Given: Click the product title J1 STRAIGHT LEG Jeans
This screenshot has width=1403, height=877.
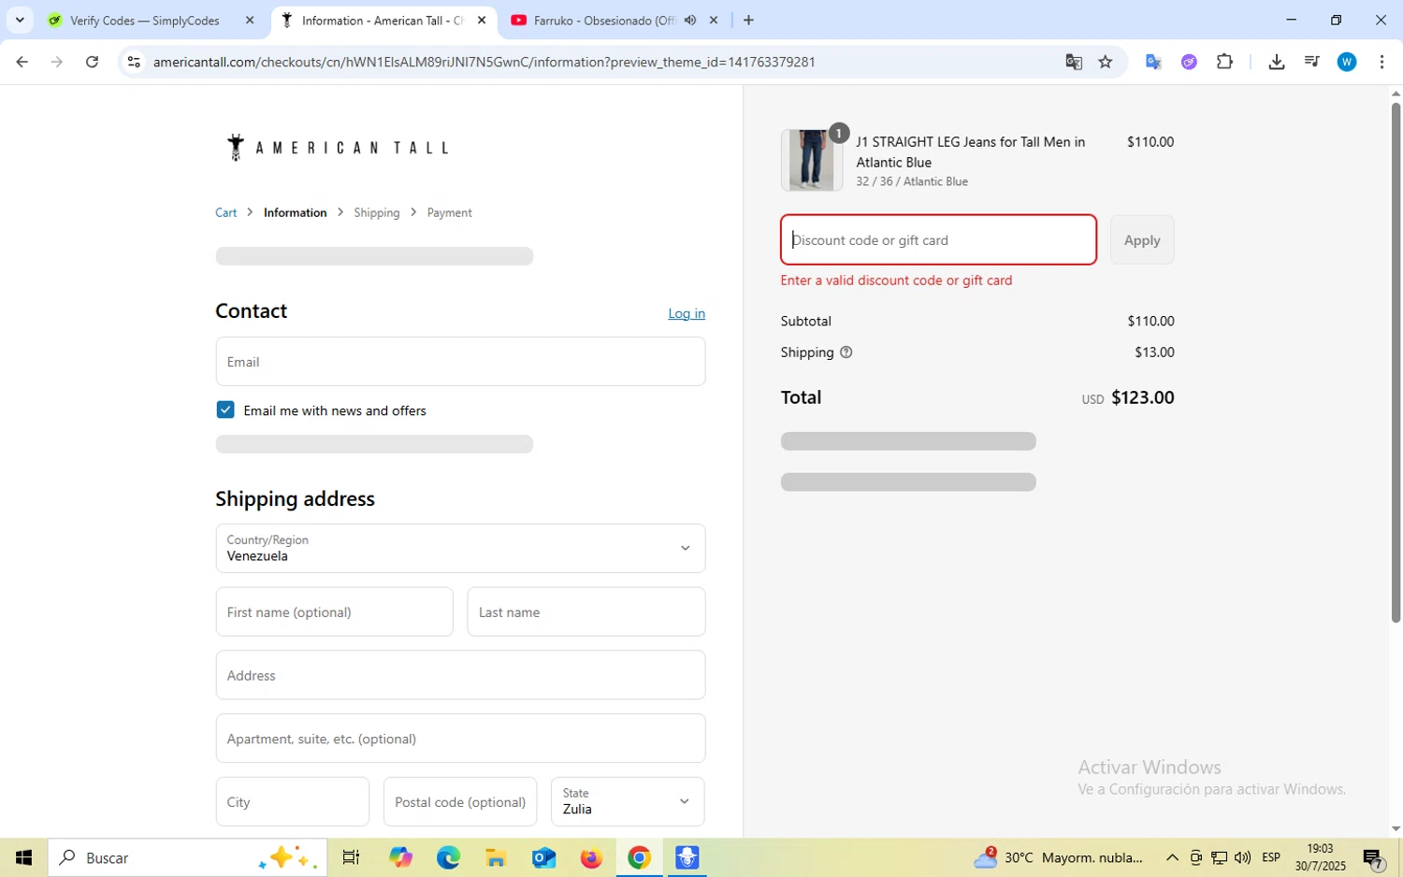Looking at the screenshot, I should pos(971,151).
